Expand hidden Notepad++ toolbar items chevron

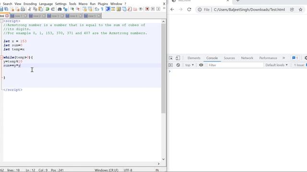(164, 8)
